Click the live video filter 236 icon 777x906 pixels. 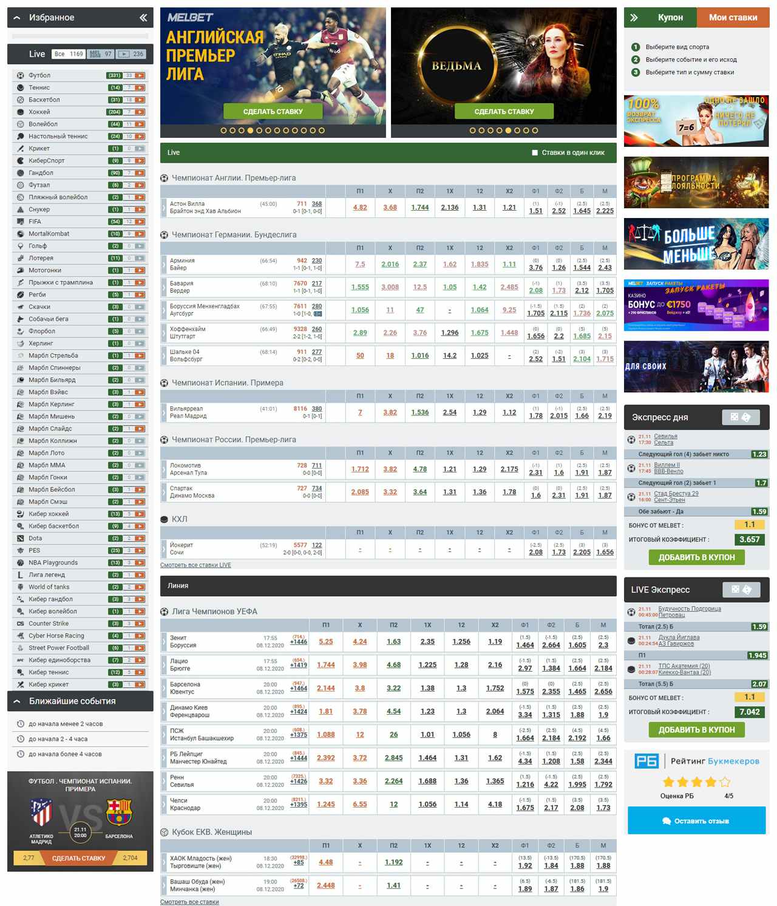(131, 54)
